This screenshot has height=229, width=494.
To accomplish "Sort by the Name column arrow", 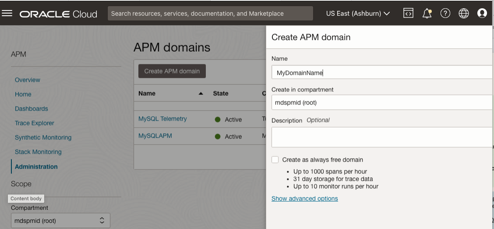I will [201, 94].
